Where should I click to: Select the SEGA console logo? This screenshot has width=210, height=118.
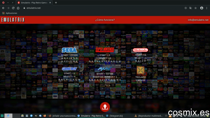click(69, 50)
